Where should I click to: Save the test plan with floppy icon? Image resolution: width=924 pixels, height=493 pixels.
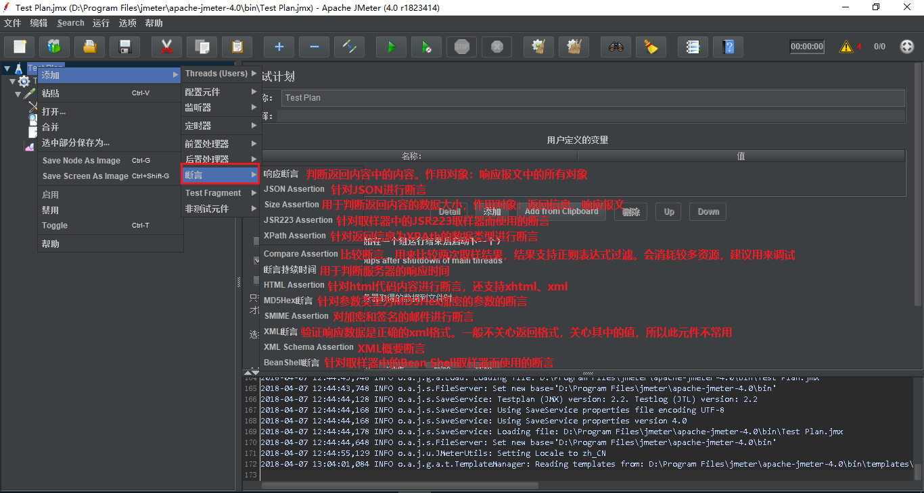tap(124, 47)
